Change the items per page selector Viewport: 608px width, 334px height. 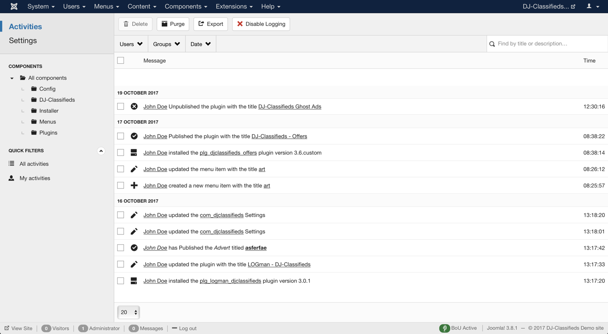[129, 312]
